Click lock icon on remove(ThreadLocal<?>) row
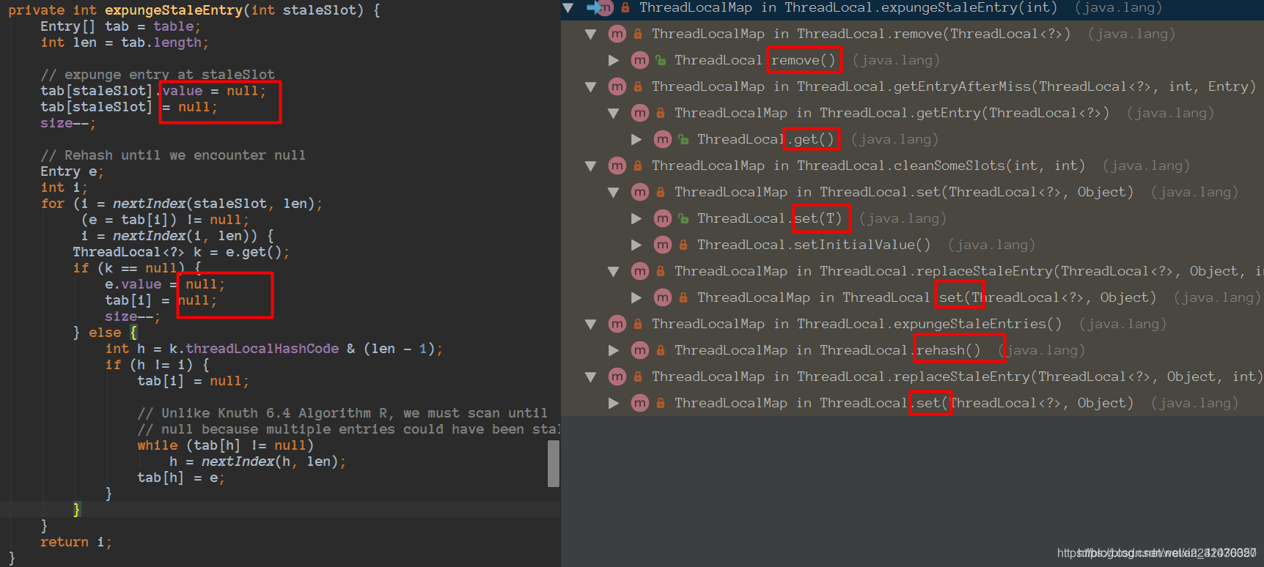 point(638,34)
